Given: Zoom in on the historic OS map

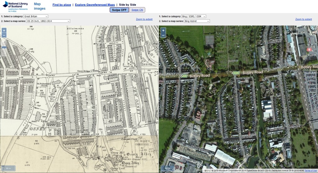Looking at the screenshot, I should [4, 30].
